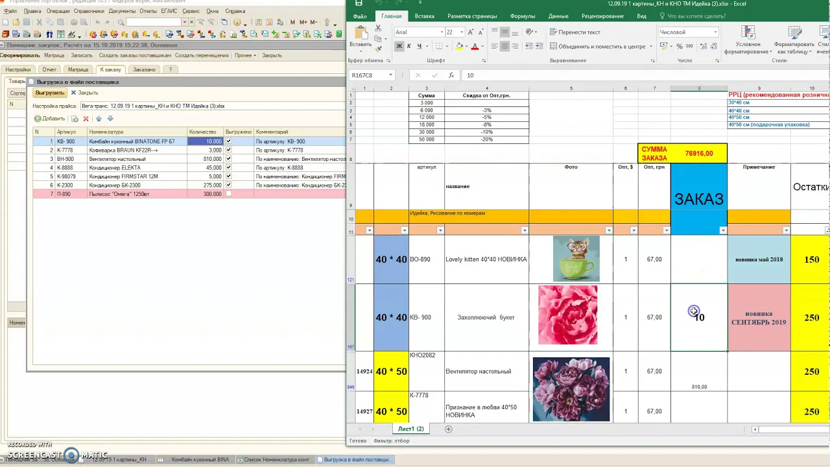830x467 pixels.
Task: Uncheck Выгружено for the К-98079 row
Action: coord(228,176)
